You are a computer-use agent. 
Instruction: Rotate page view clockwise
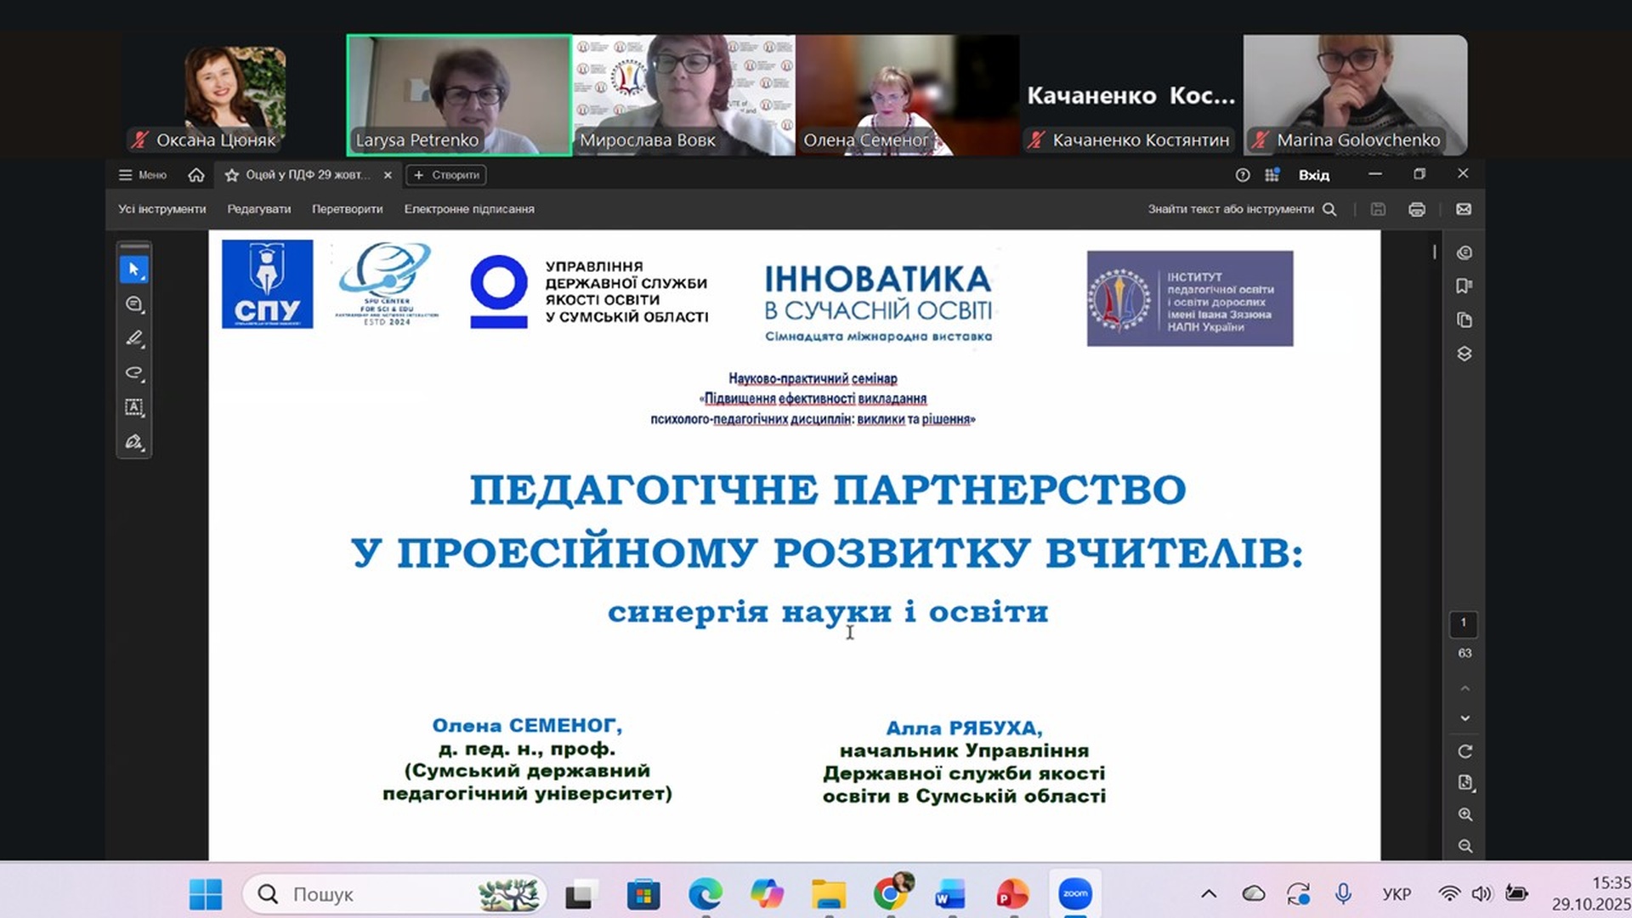click(x=1465, y=751)
